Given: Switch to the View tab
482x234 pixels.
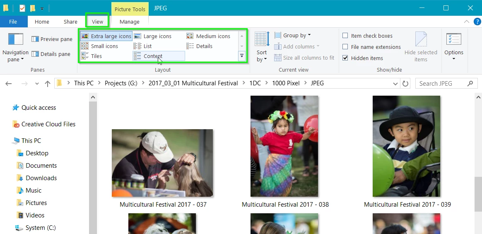Looking at the screenshot, I should (97, 22).
